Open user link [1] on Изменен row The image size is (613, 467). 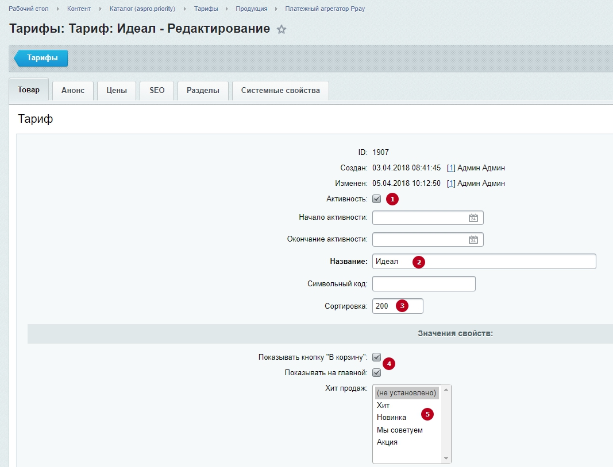pyautogui.click(x=451, y=184)
